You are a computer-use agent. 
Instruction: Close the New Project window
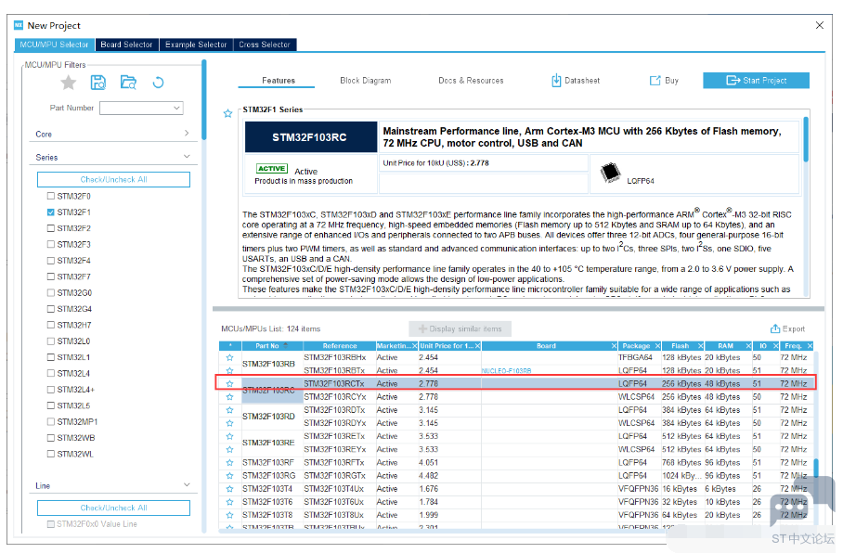(x=820, y=25)
